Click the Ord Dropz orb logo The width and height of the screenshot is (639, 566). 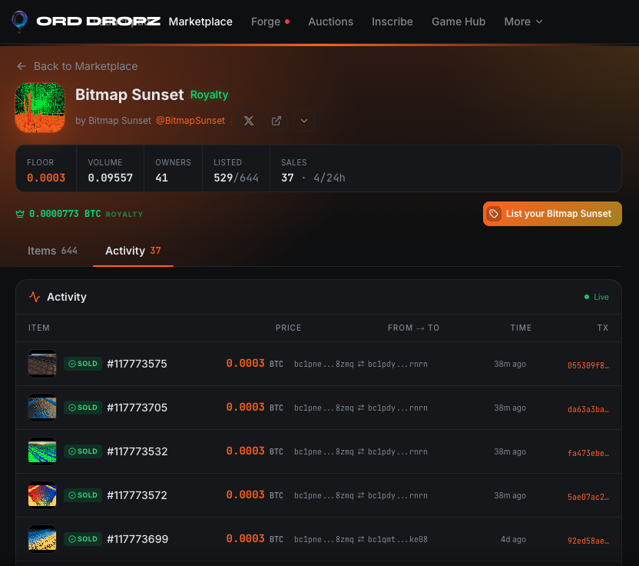[x=19, y=22]
